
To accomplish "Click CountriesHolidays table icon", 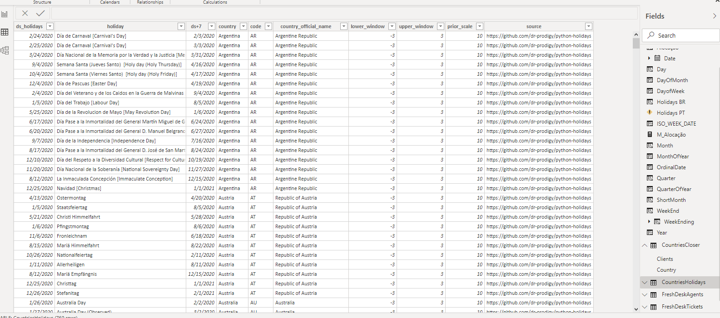I will point(654,283).
